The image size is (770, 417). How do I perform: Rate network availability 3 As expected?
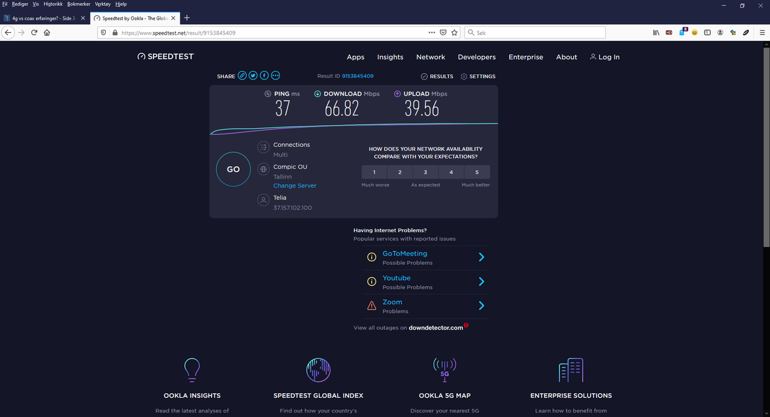425,172
